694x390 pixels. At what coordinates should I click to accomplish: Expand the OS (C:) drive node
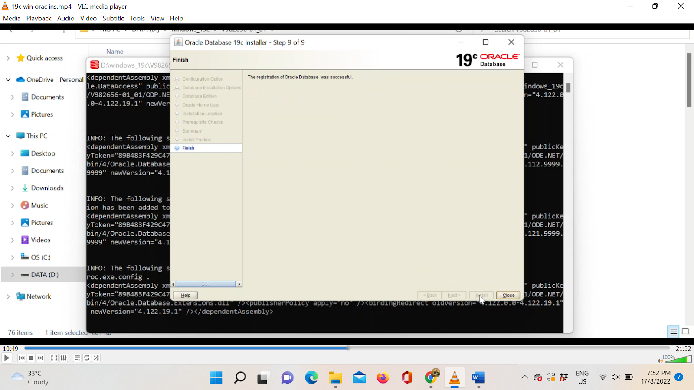(13, 257)
